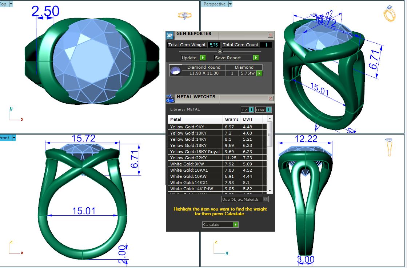Enable Use Object Materials option
The image size is (407, 268).
pos(266,199)
